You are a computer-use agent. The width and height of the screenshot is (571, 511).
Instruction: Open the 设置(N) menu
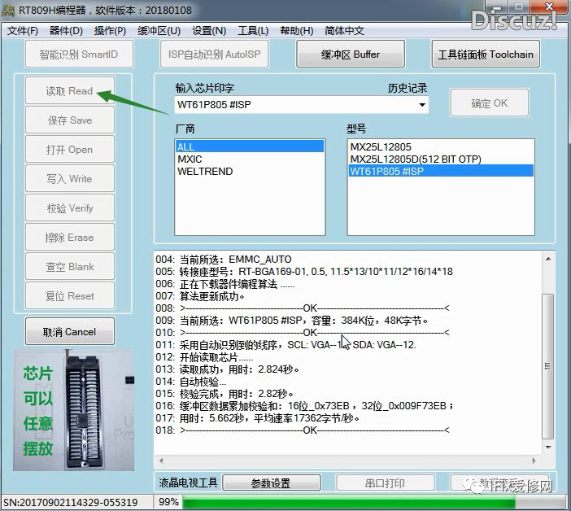pos(209,31)
